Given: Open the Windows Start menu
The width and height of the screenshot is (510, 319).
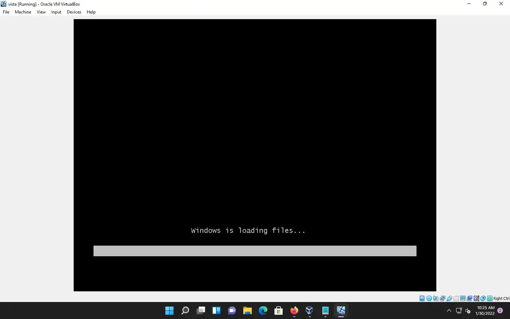Looking at the screenshot, I should [x=170, y=311].
